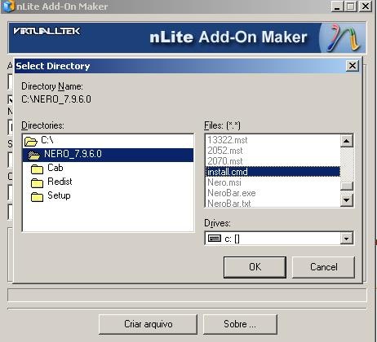Select the Redist folder
The height and width of the screenshot is (342, 377).
(x=60, y=182)
